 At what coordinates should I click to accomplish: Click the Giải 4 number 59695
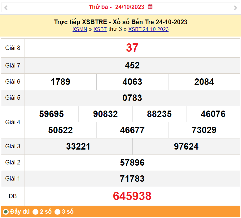tap(51, 114)
